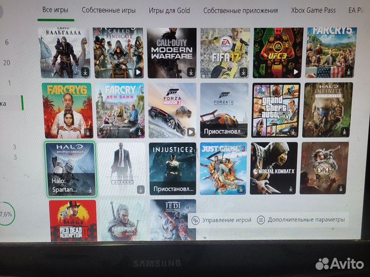Image resolution: width=370 pixels, height=277 pixels.
Task: Click the Дополнительные параметры button
Action: pos(301,220)
